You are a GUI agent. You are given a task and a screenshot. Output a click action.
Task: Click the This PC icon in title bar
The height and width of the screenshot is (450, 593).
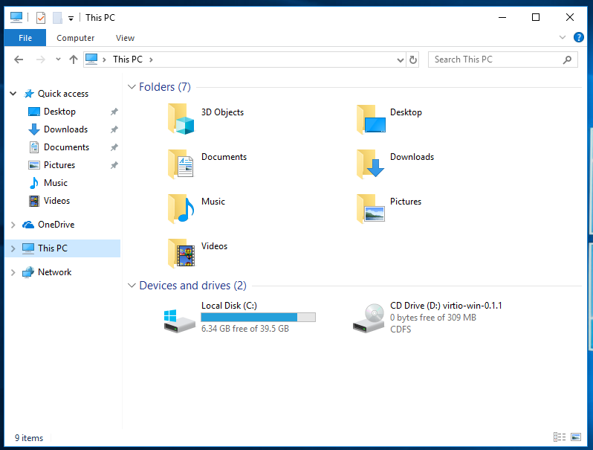pos(16,17)
